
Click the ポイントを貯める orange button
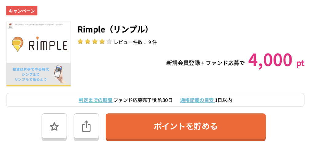pyautogui.click(x=185, y=126)
